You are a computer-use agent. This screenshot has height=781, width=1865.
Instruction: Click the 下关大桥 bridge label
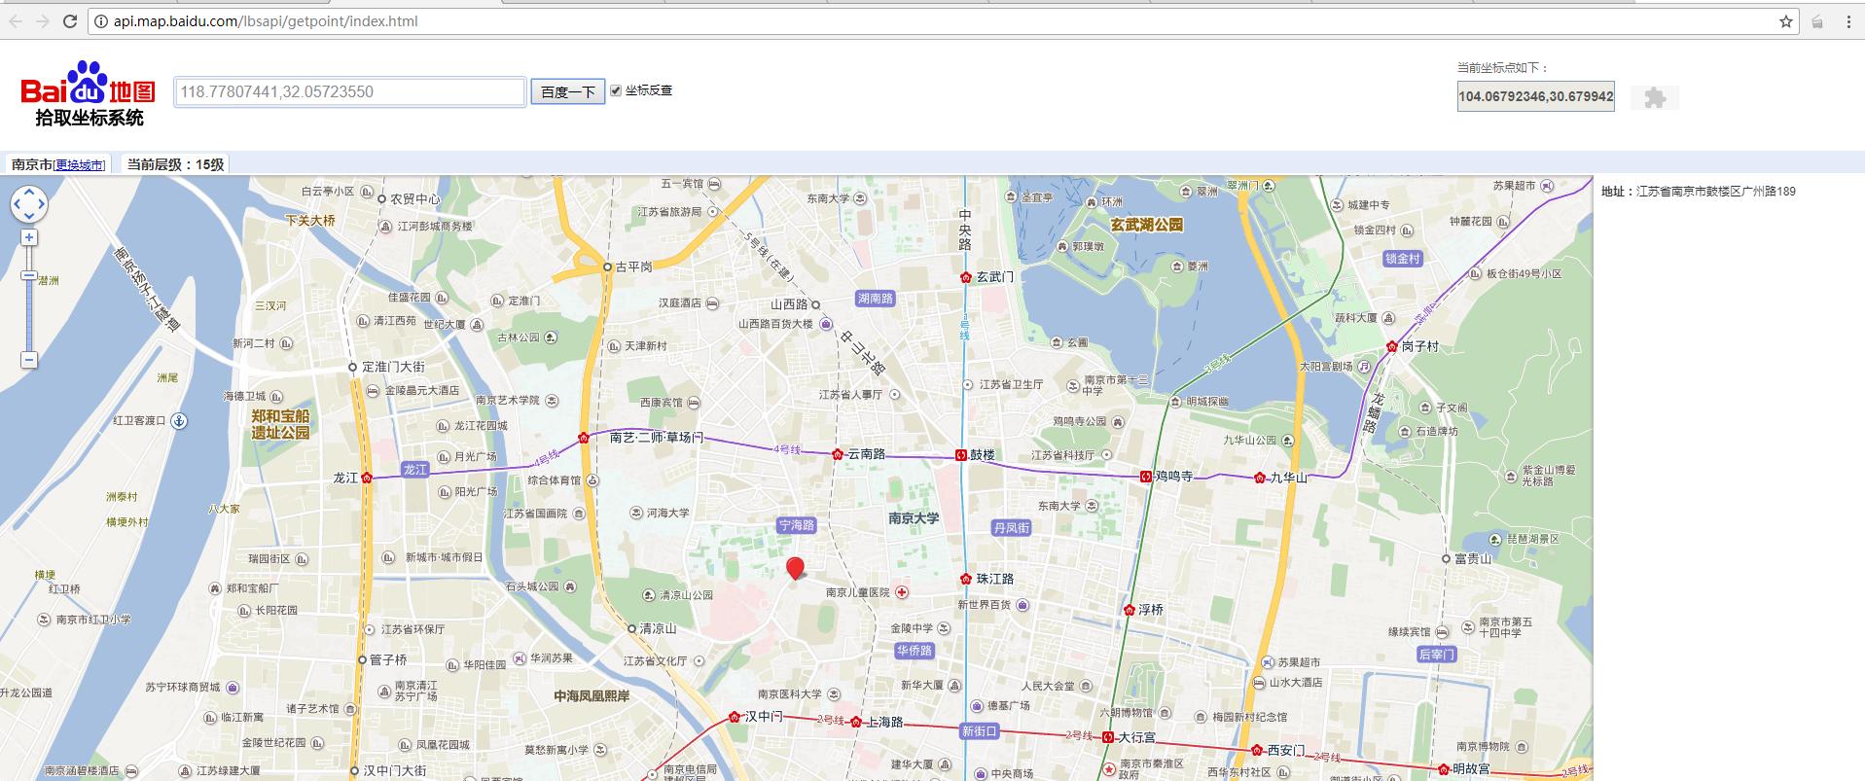310,221
